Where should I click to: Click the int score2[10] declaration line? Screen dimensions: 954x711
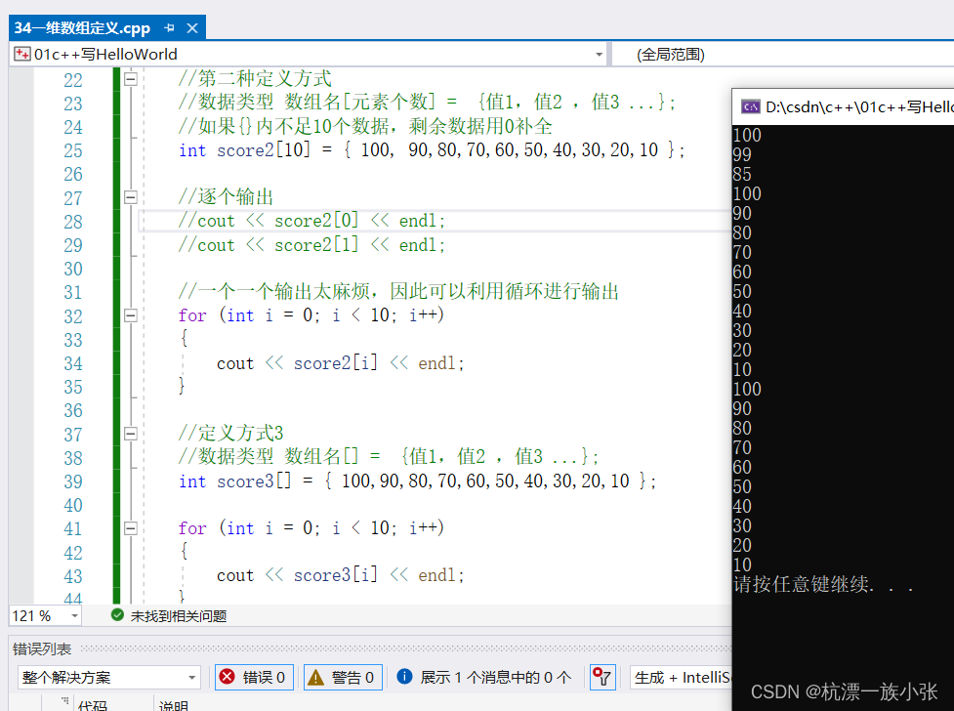(432, 149)
